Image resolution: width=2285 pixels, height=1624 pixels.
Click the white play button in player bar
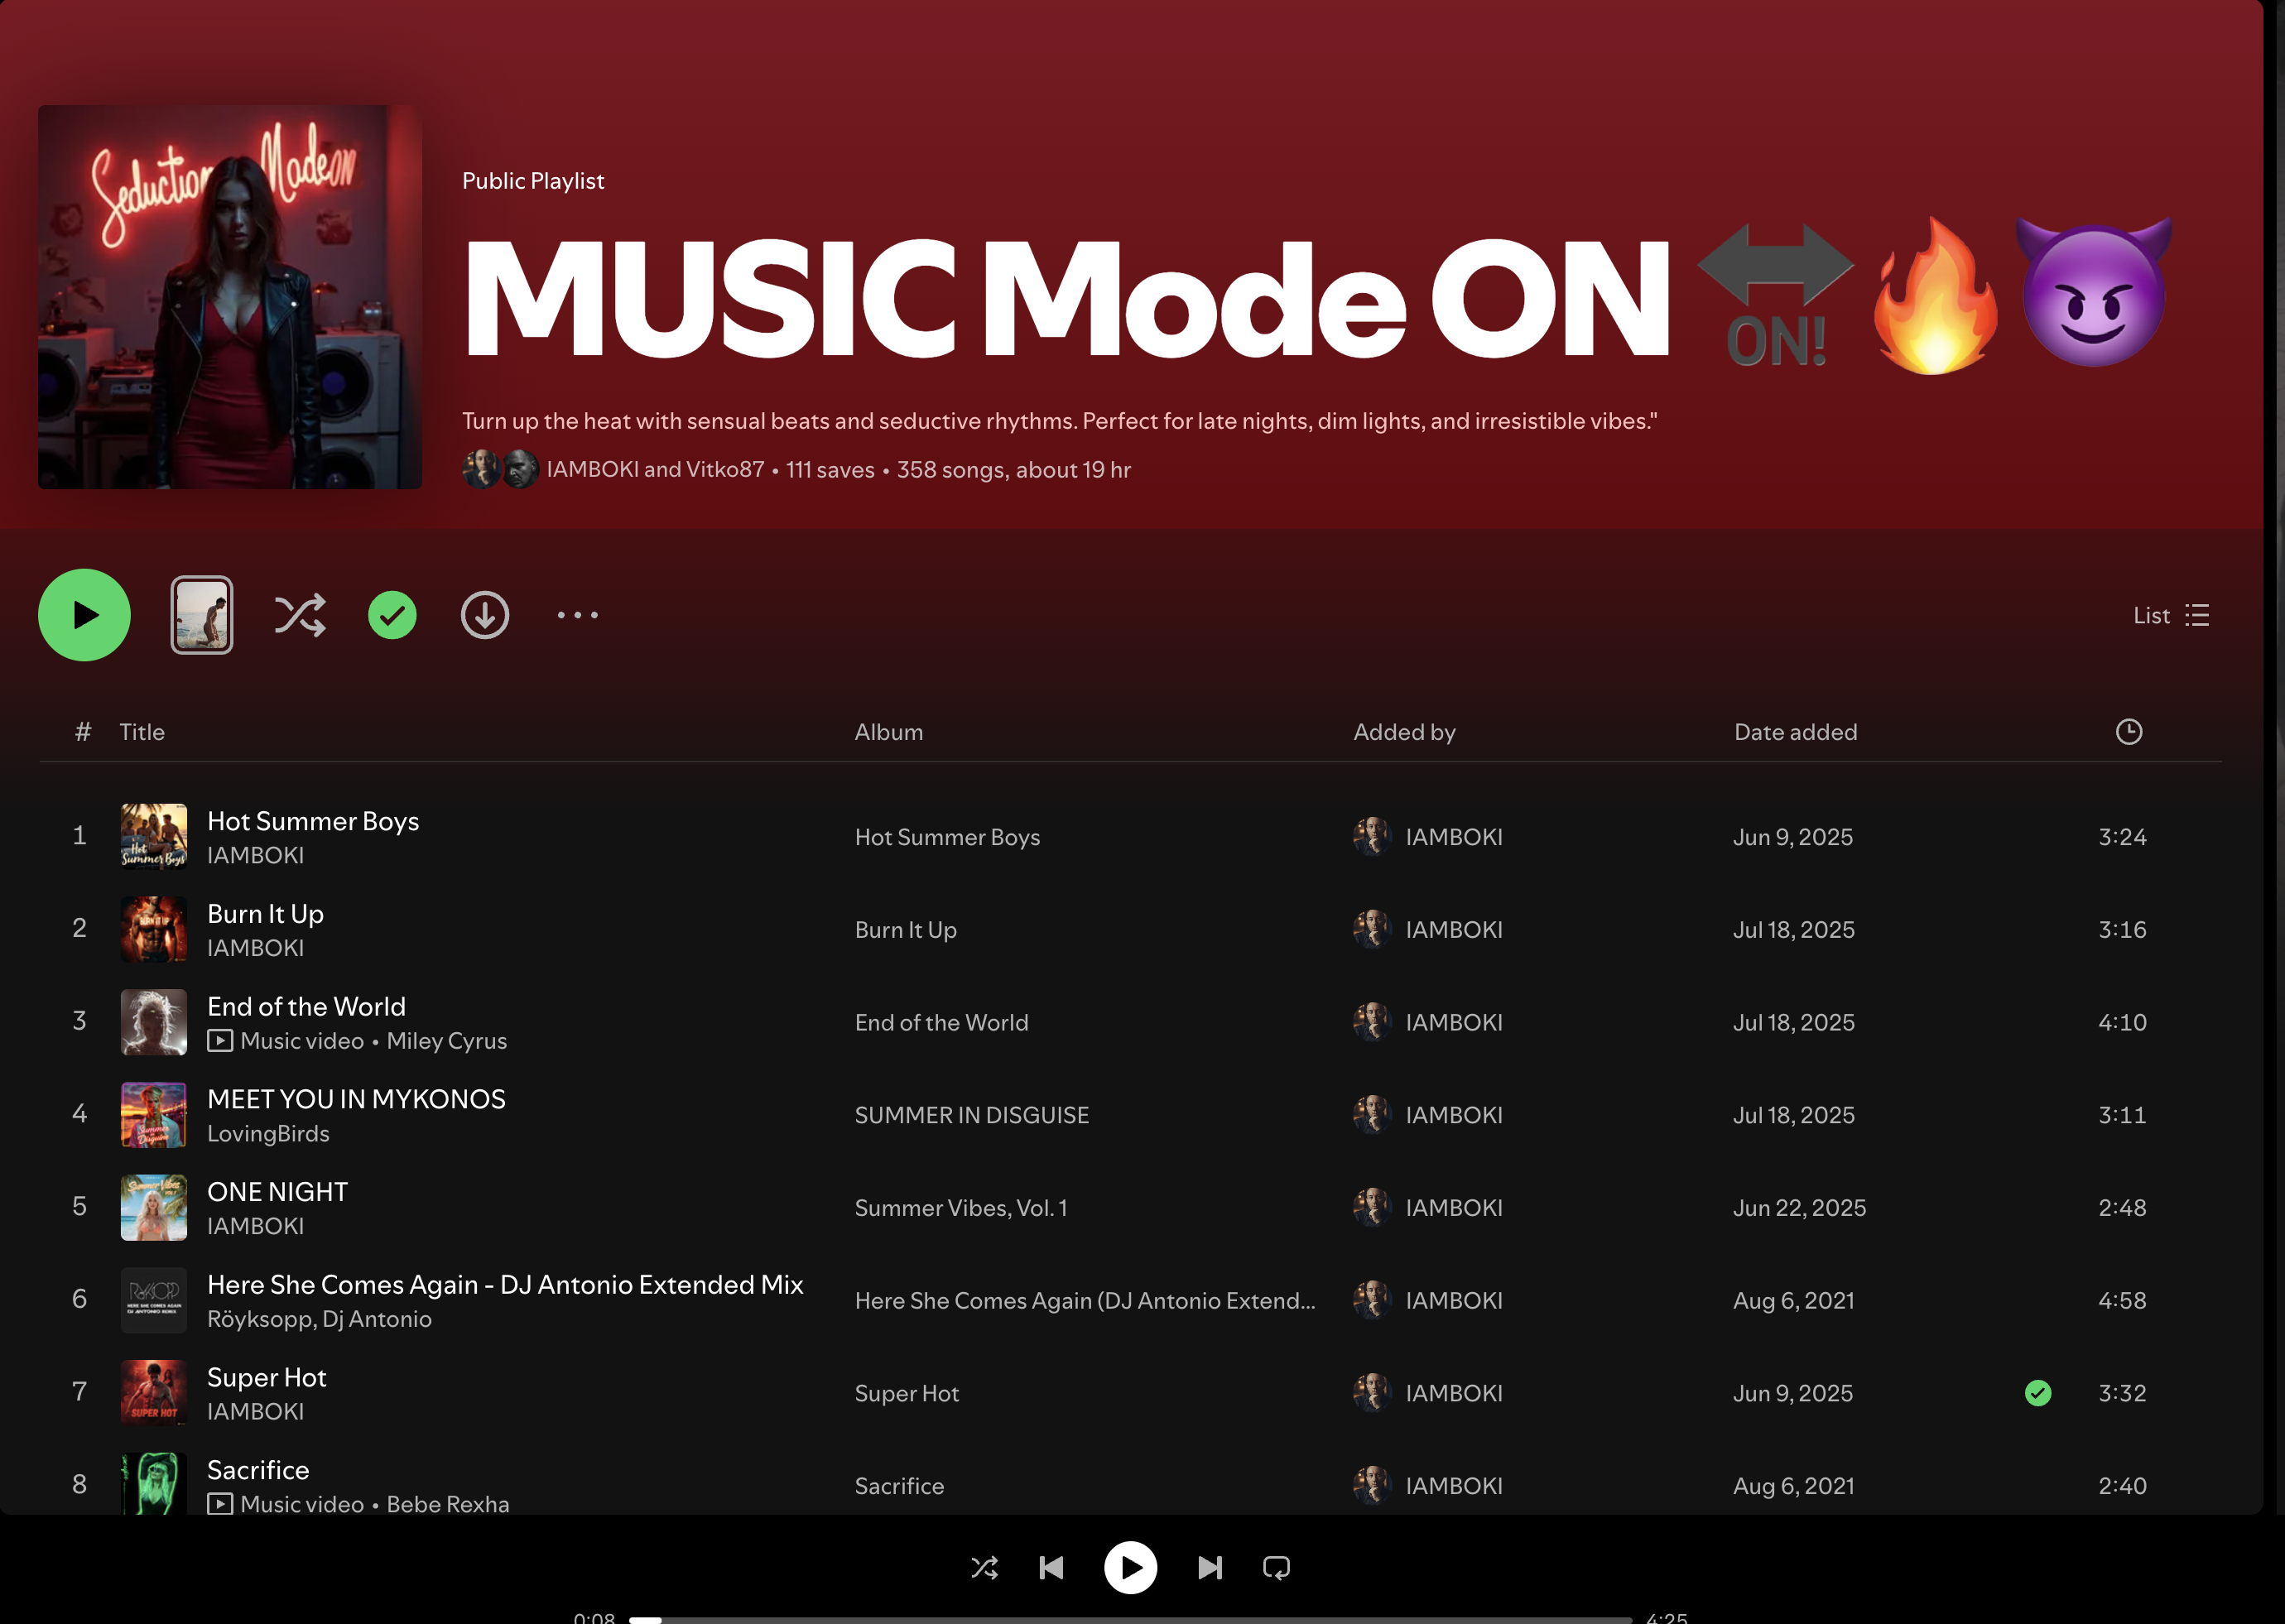pos(1130,1567)
